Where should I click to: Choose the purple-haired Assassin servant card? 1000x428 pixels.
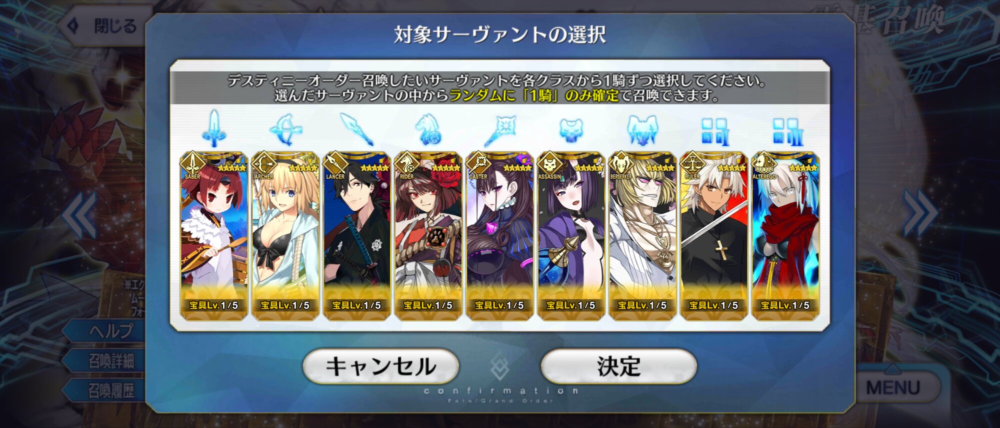[571, 235]
